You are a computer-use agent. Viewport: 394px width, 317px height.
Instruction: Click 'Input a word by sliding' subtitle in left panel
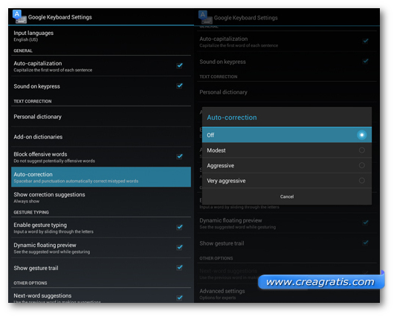click(54, 231)
